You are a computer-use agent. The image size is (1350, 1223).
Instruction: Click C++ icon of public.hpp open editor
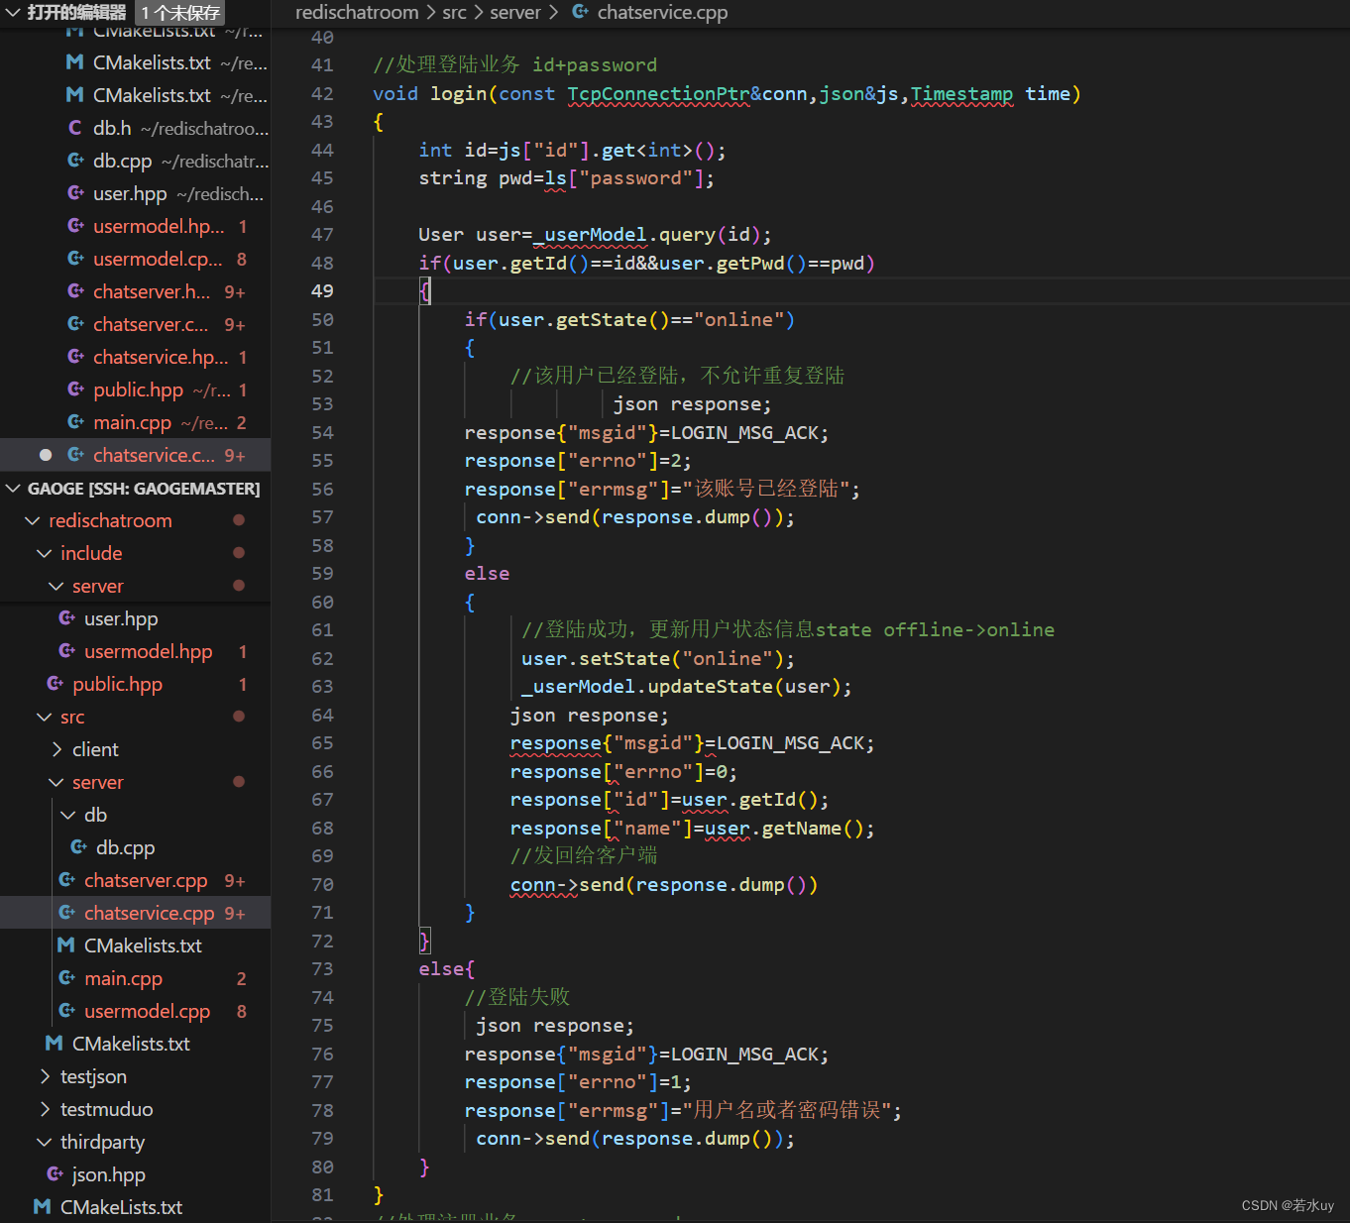[x=75, y=389]
